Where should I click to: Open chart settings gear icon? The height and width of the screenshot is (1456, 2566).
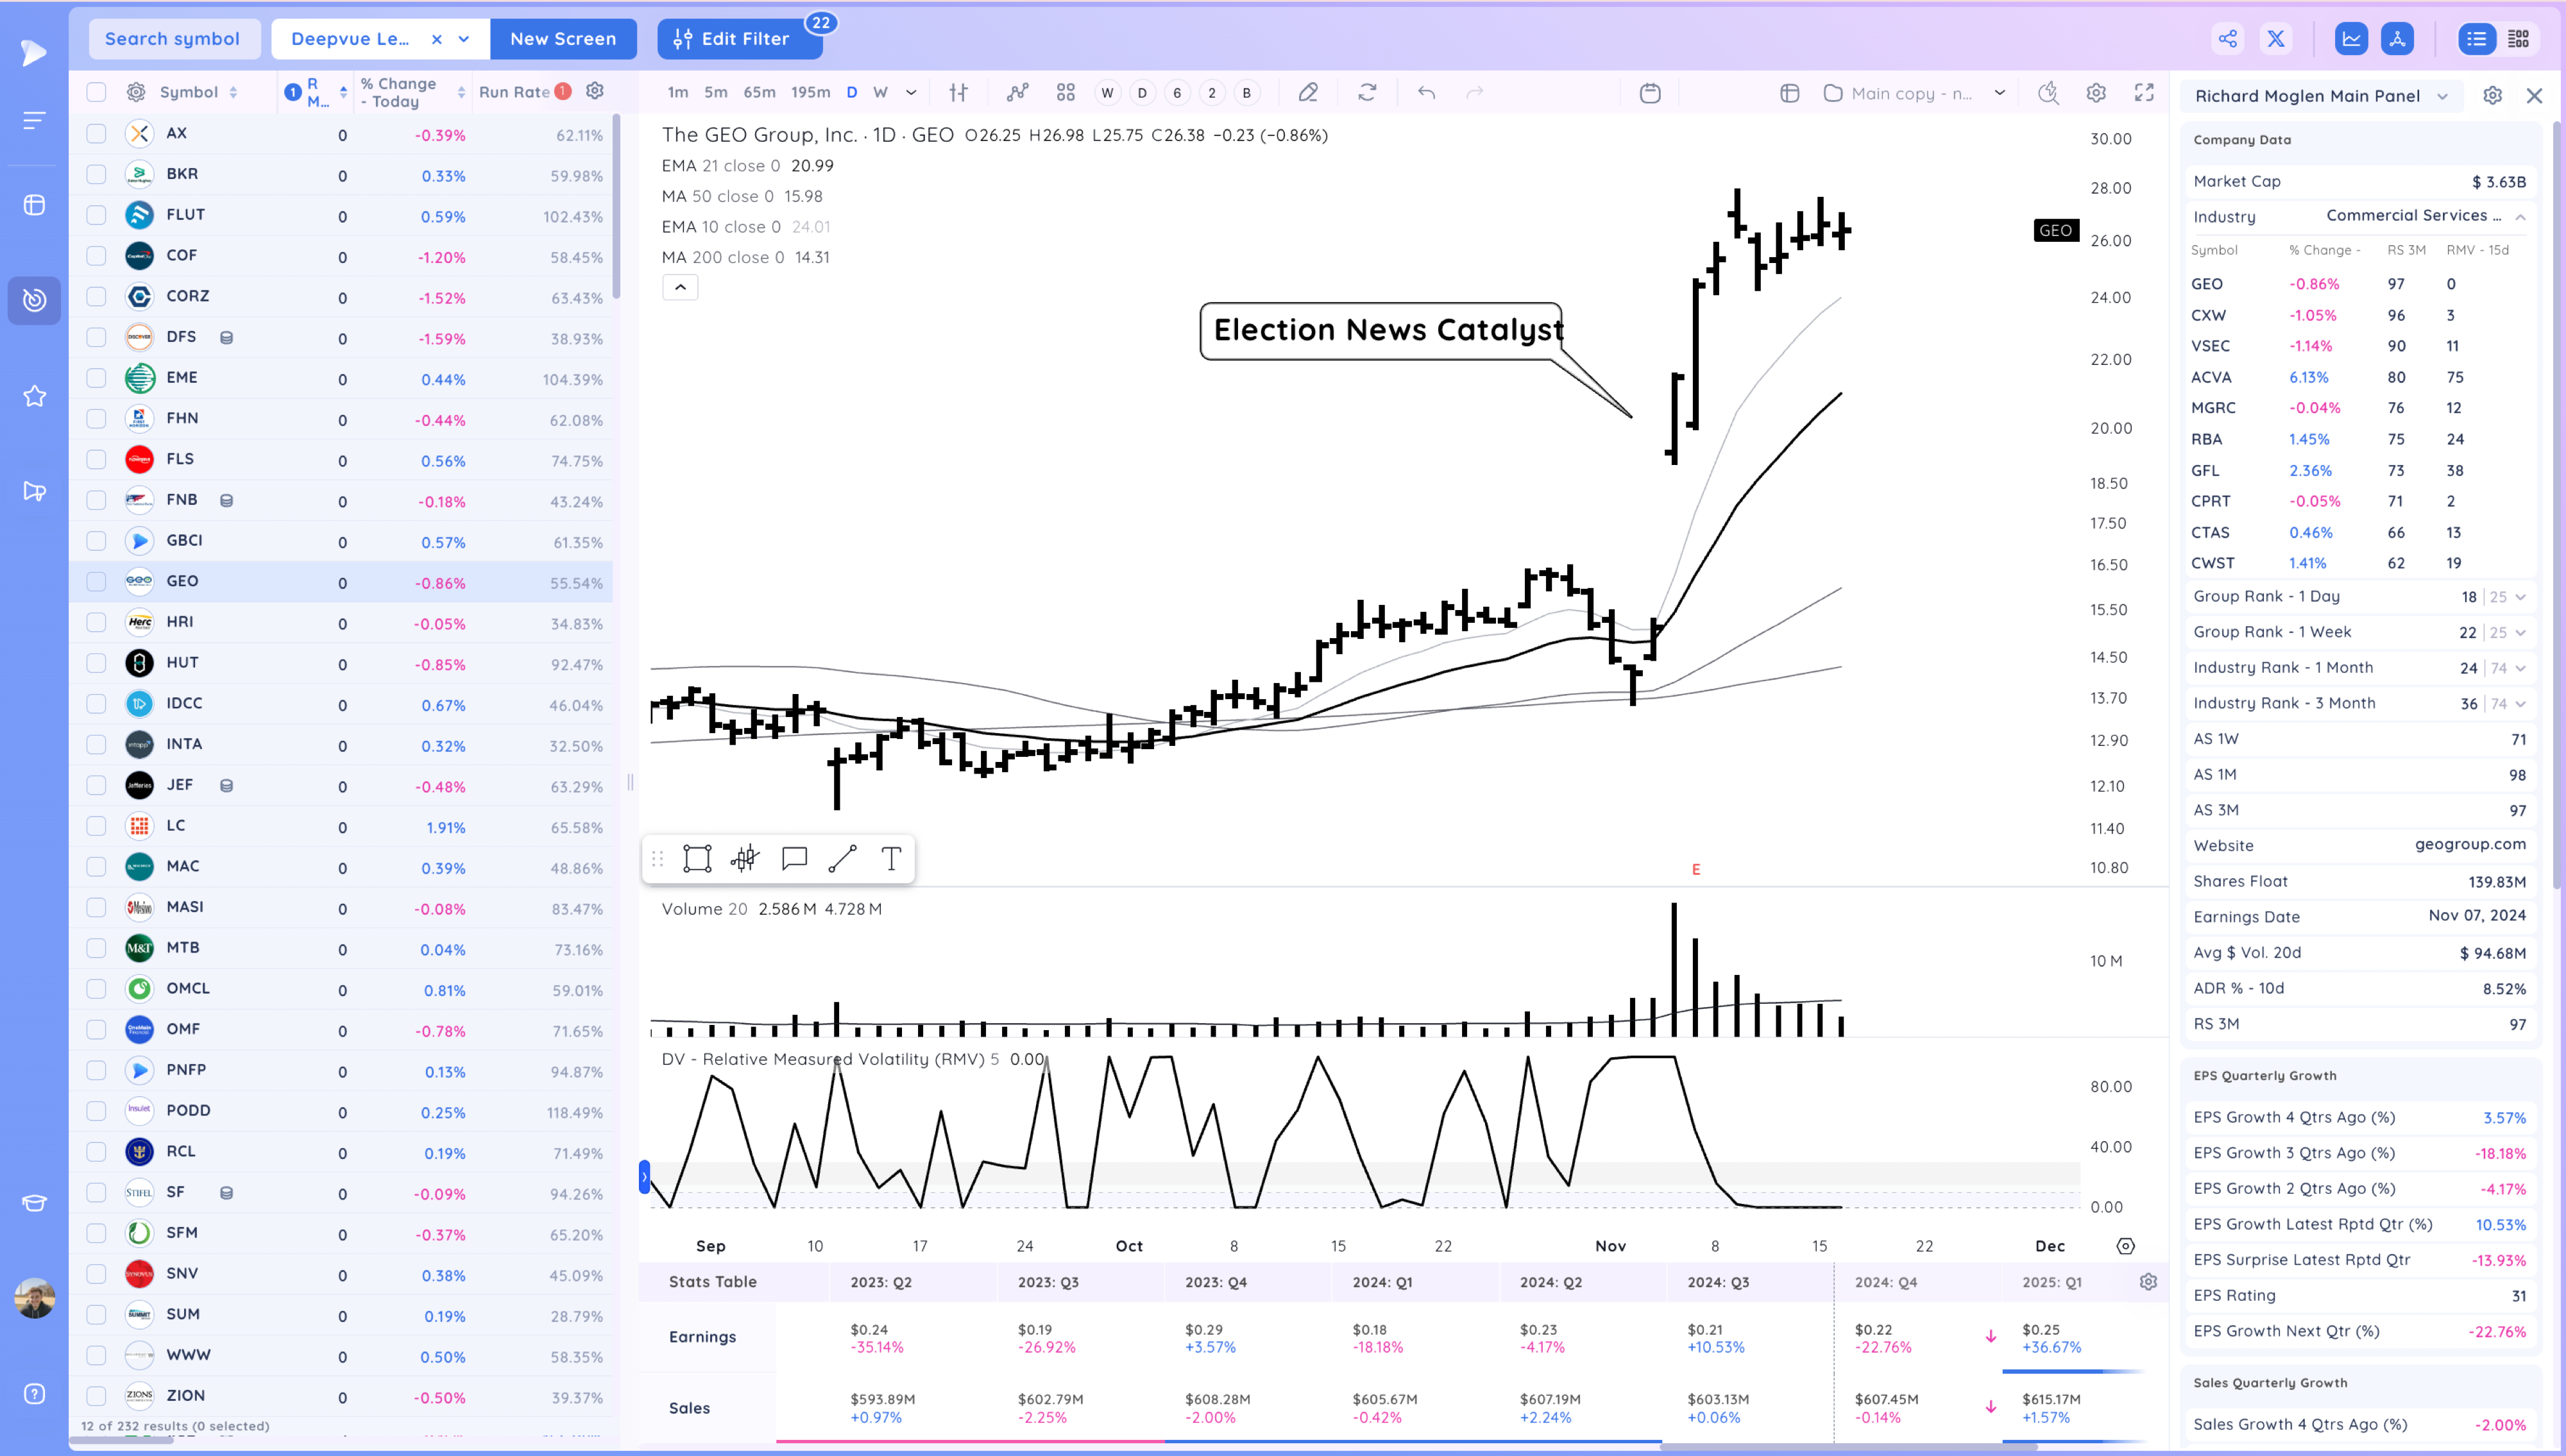(2096, 93)
